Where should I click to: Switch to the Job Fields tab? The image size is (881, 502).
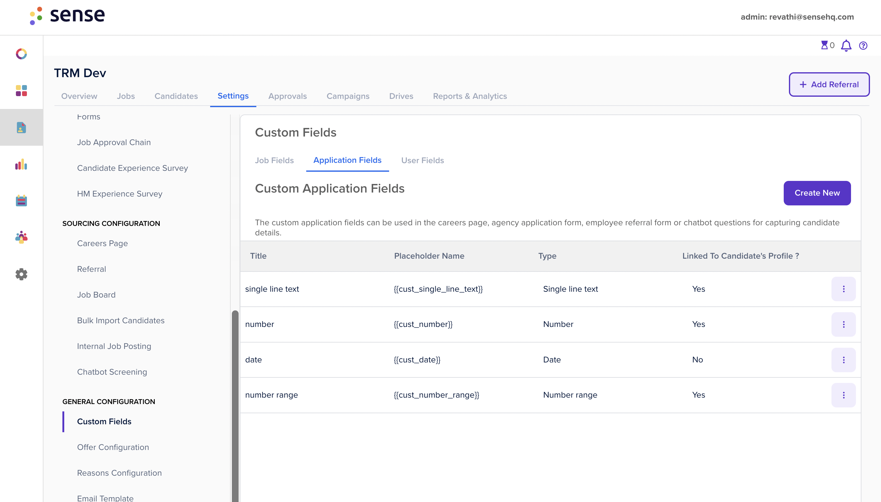(274, 160)
